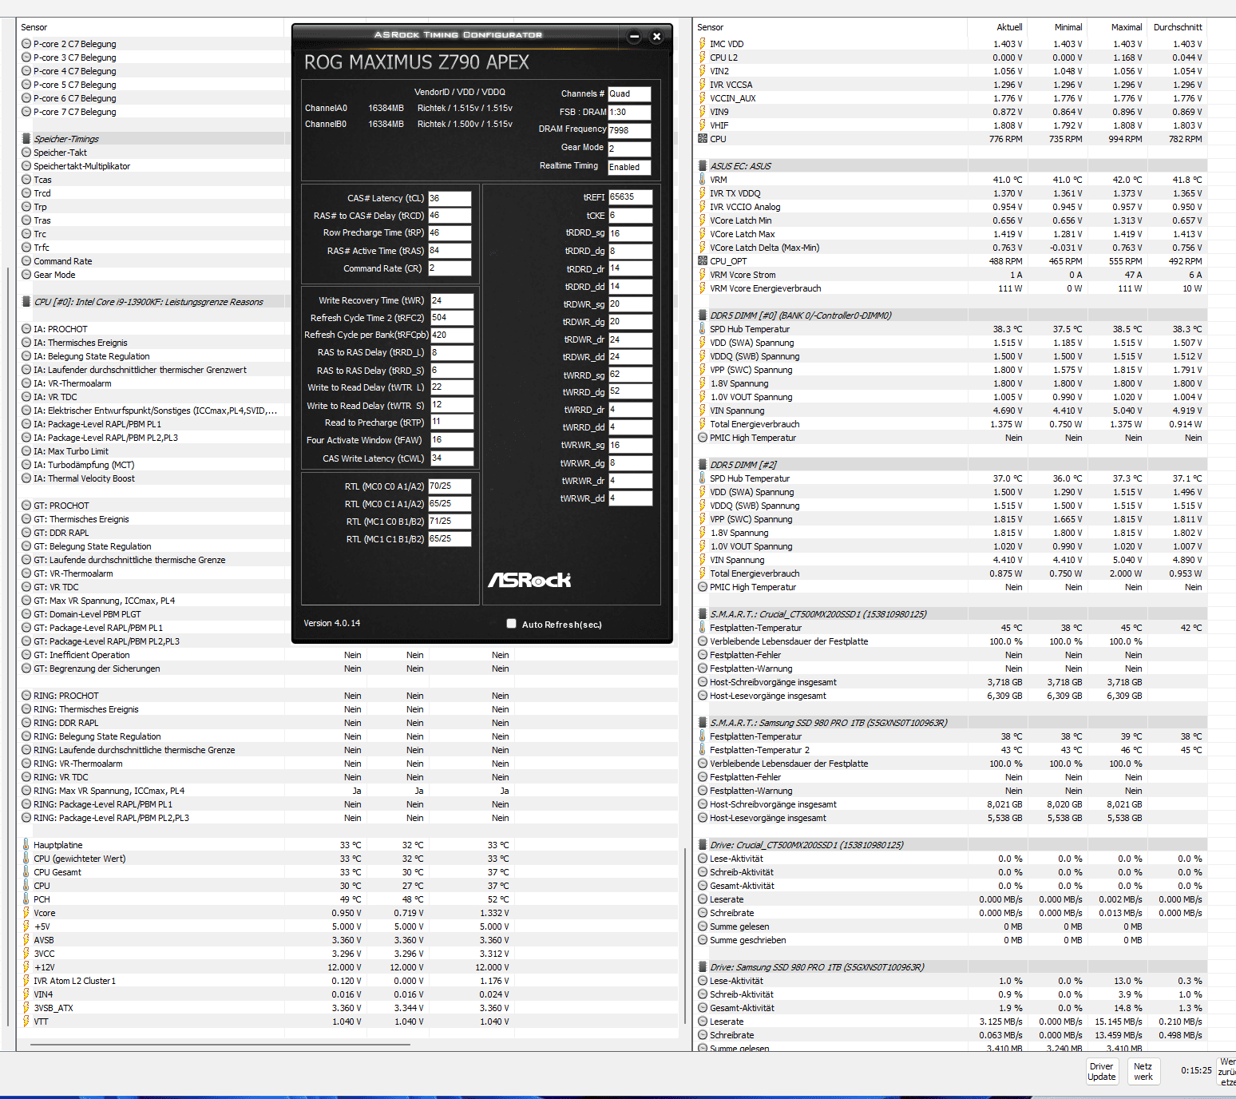Image resolution: width=1236 pixels, height=1099 pixels.
Task: Click the Realtime Timing Enabled field
Action: 629,167
